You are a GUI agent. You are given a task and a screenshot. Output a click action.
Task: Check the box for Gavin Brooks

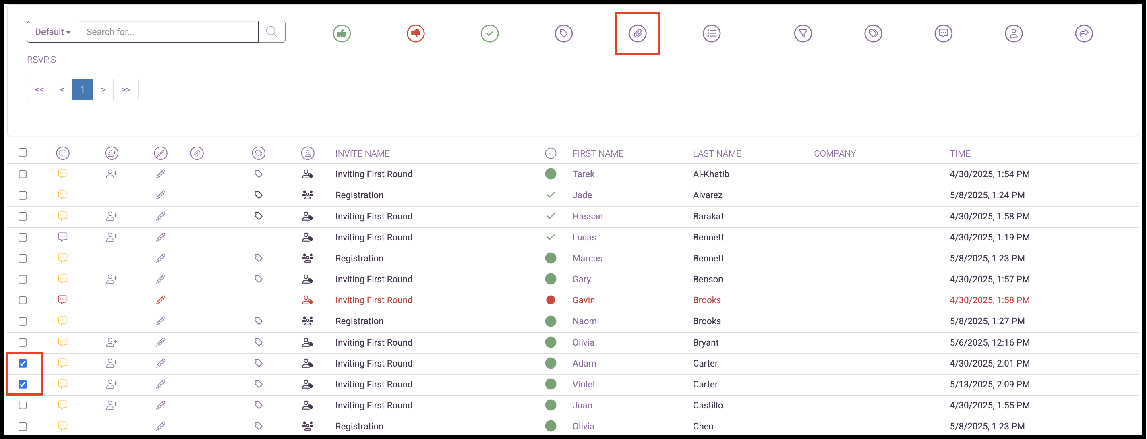[x=23, y=300]
